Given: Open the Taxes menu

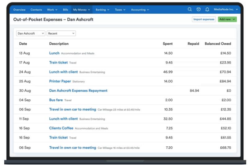Looking at the screenshot, I should point(120,10).
